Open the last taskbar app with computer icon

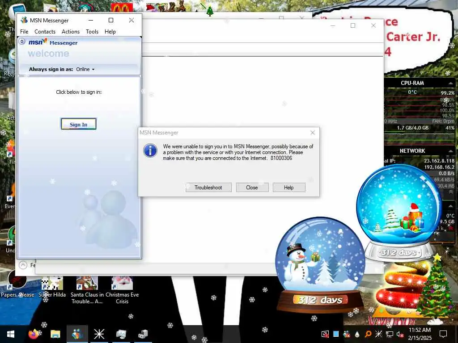143,334
